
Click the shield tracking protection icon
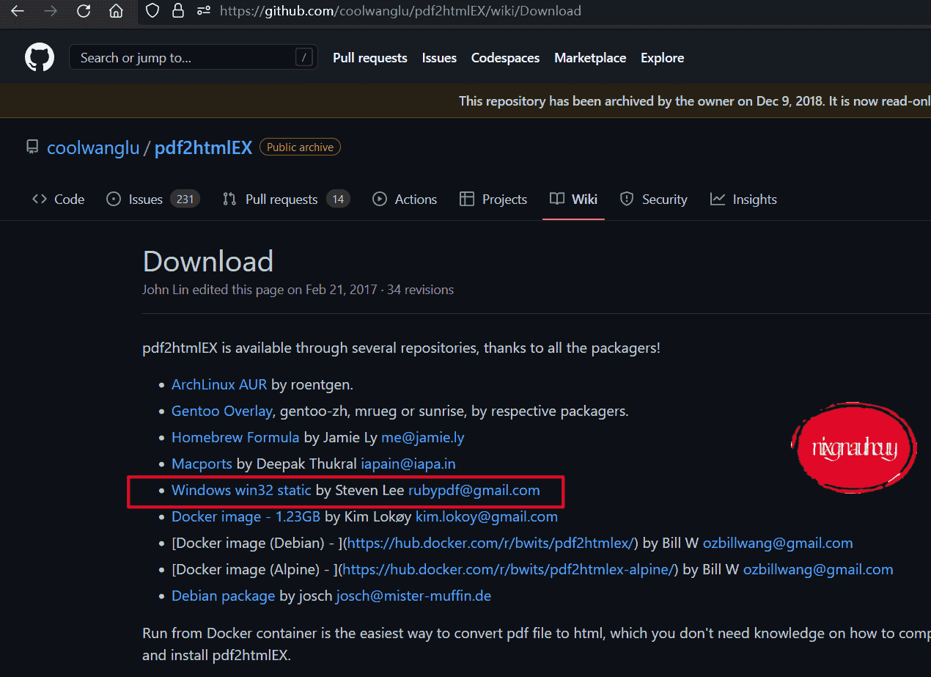pos(152,11)
